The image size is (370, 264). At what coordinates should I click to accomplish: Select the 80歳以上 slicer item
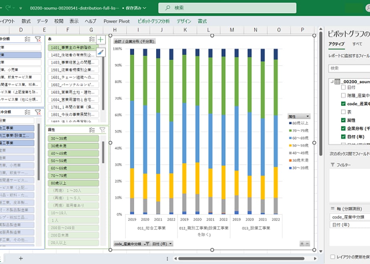(x=73, y=183)
